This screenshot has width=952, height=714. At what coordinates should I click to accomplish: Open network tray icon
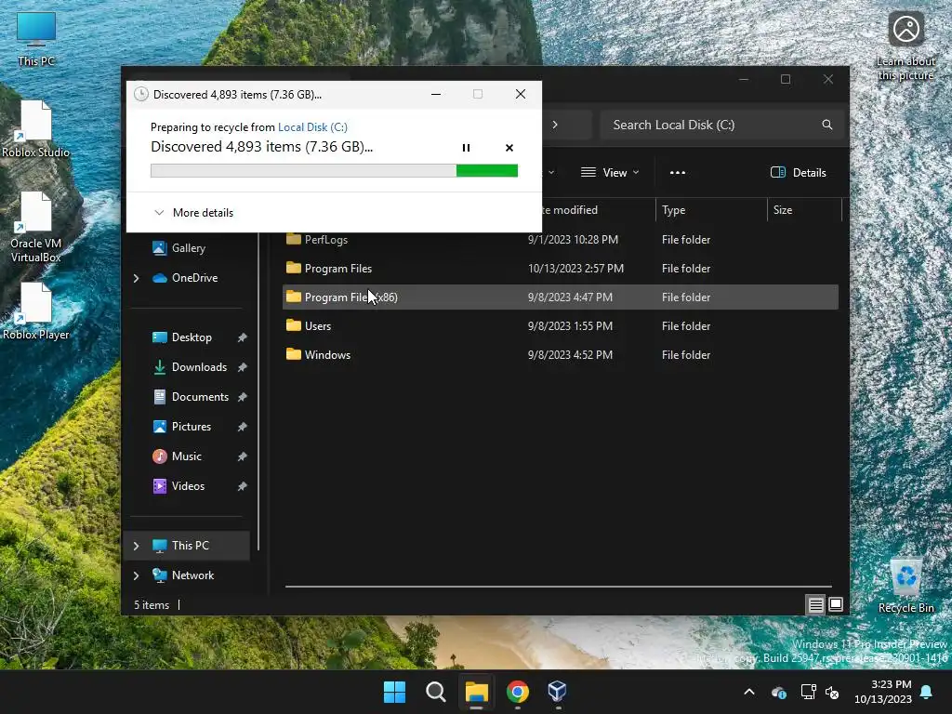point(808,692)
